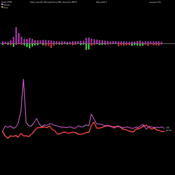Click the Price legend color swatch
175x175 pixels.
[2, 7]
